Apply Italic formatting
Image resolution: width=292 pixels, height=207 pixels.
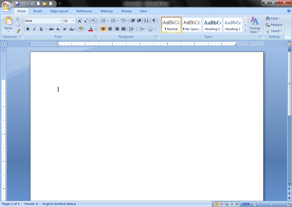pyautogui.click(x=34, y=29)
